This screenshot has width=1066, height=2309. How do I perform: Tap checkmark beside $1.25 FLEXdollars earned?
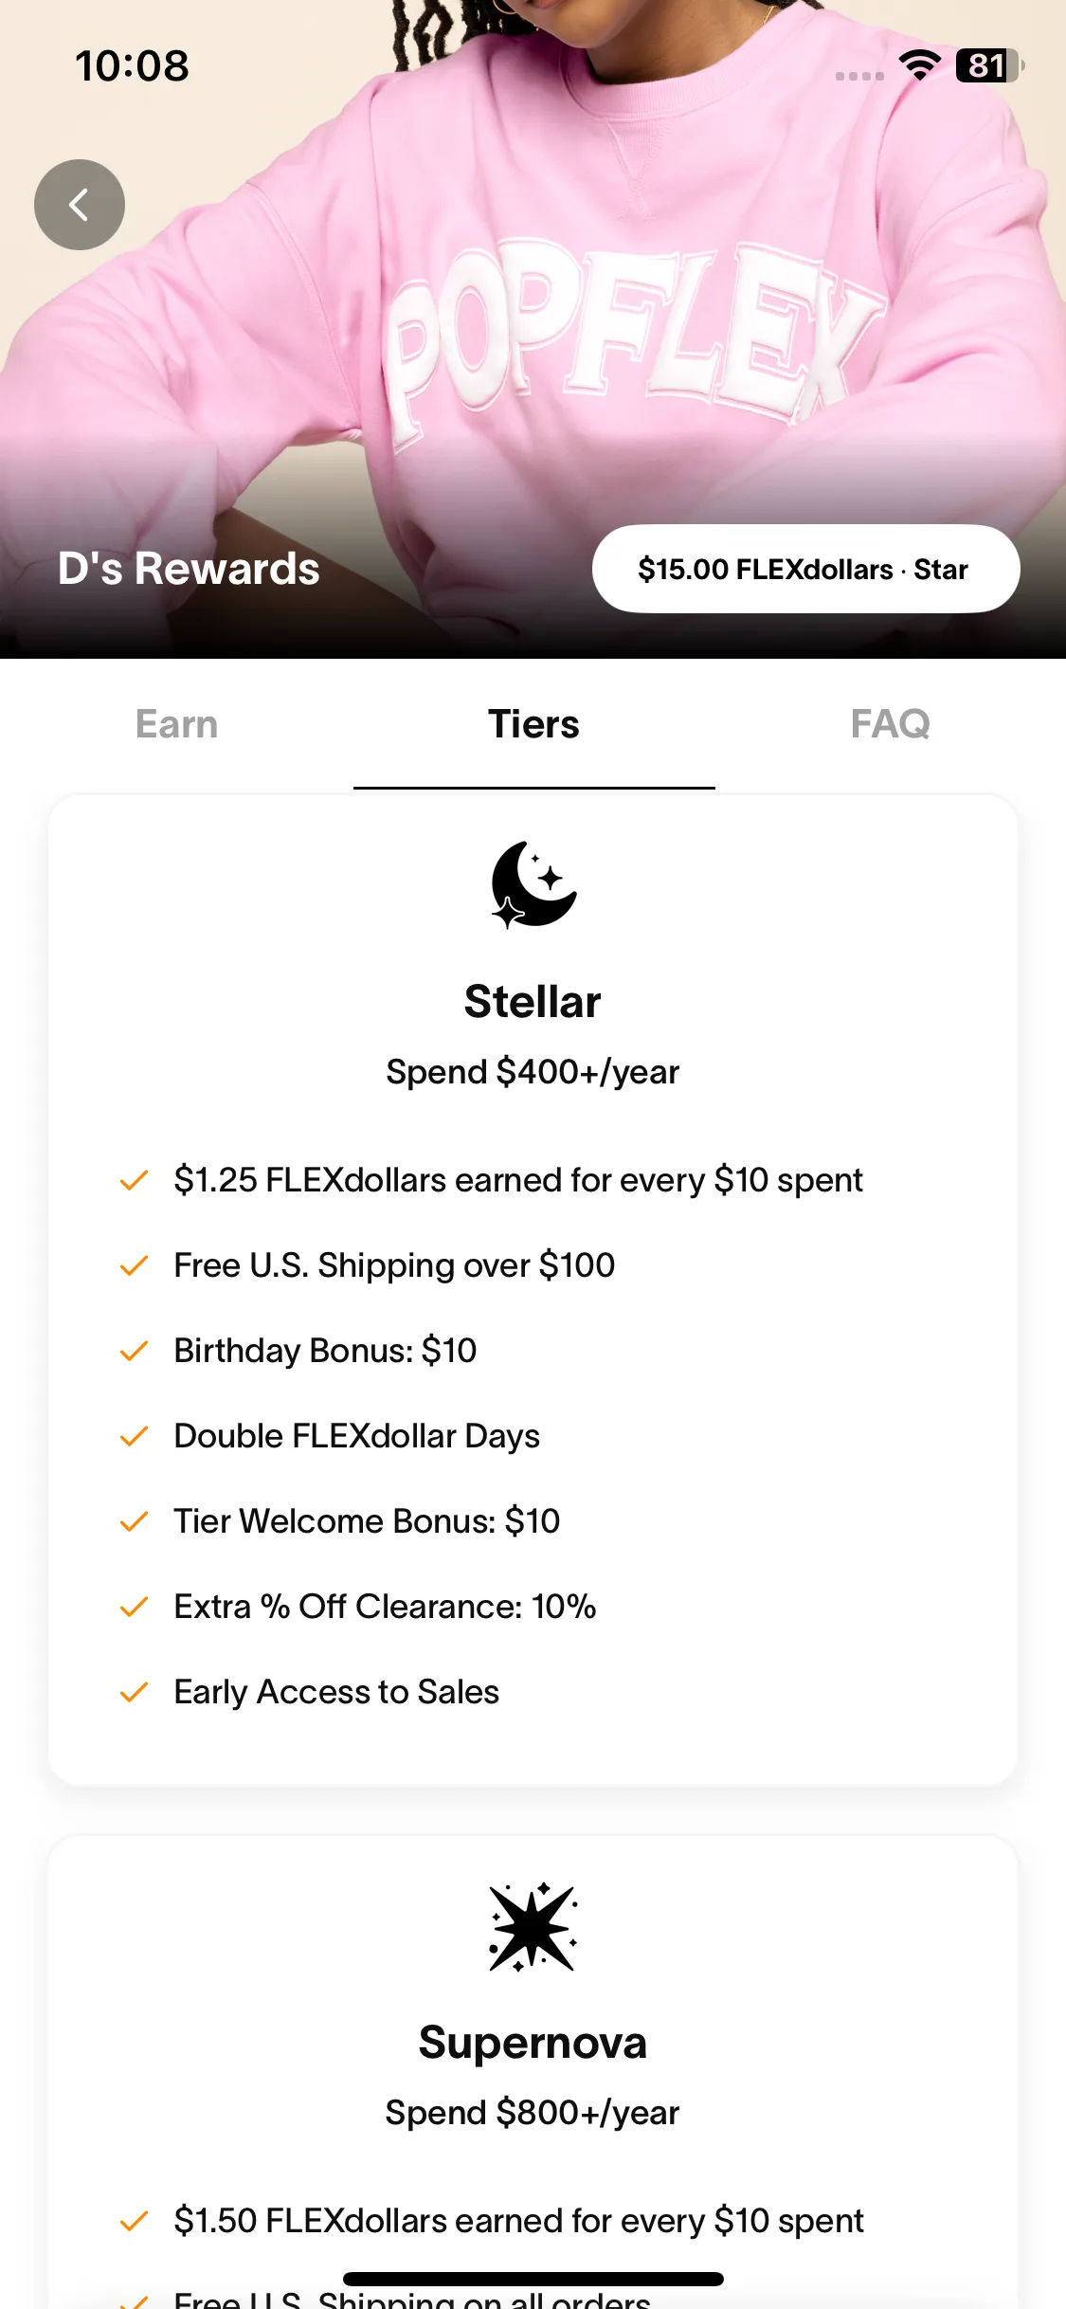[x=135, y=1180]
